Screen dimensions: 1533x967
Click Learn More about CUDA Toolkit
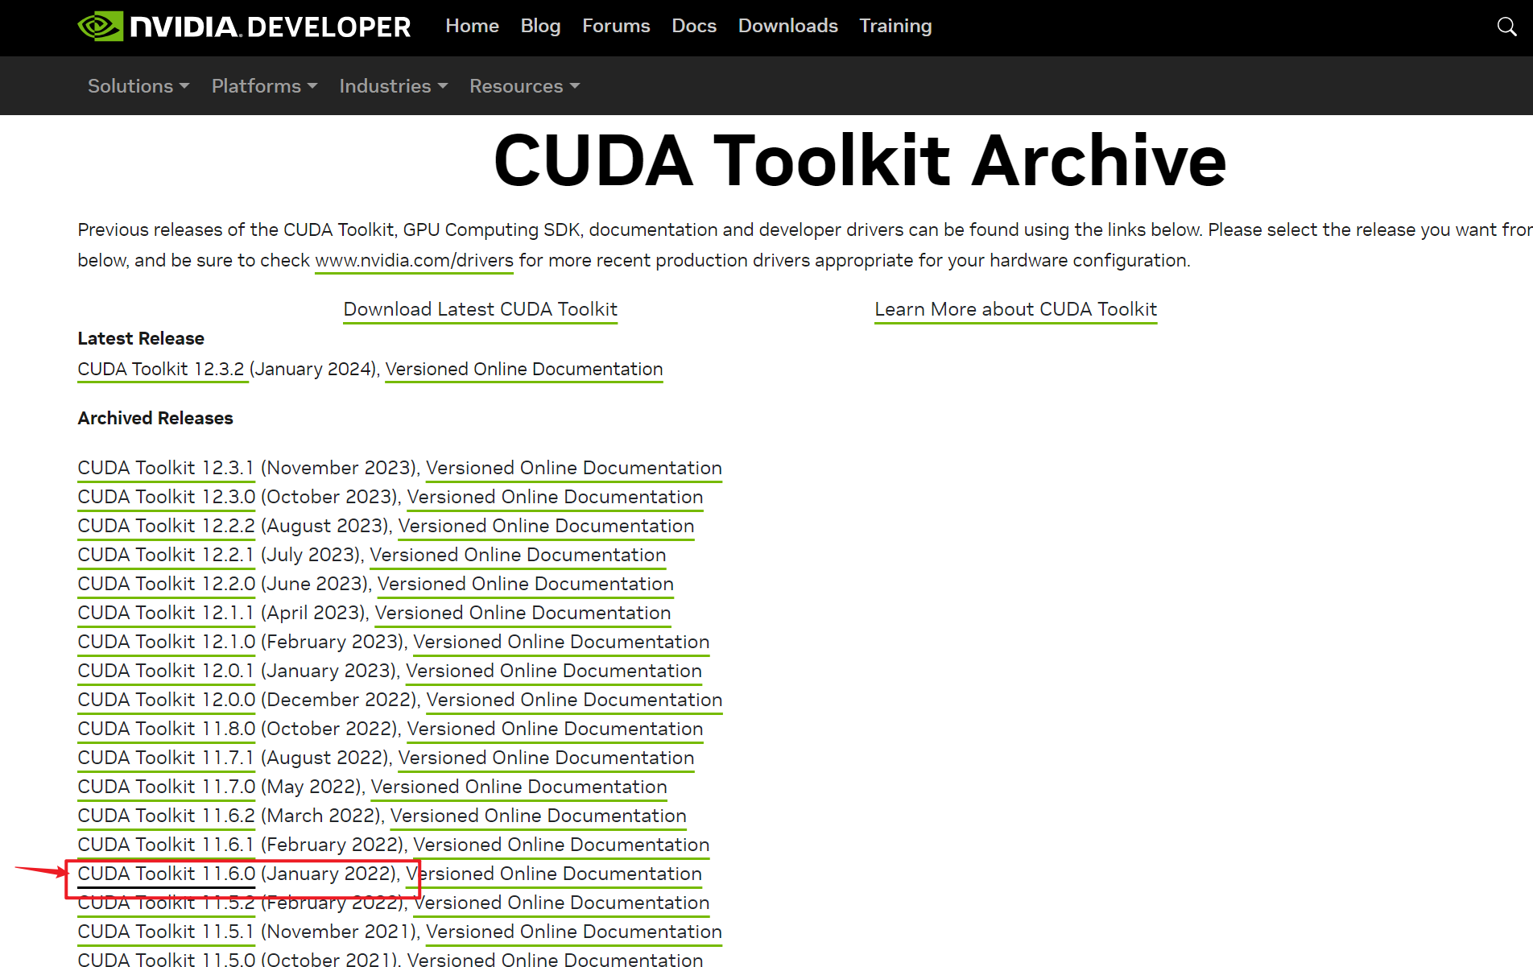(1015, 310)
